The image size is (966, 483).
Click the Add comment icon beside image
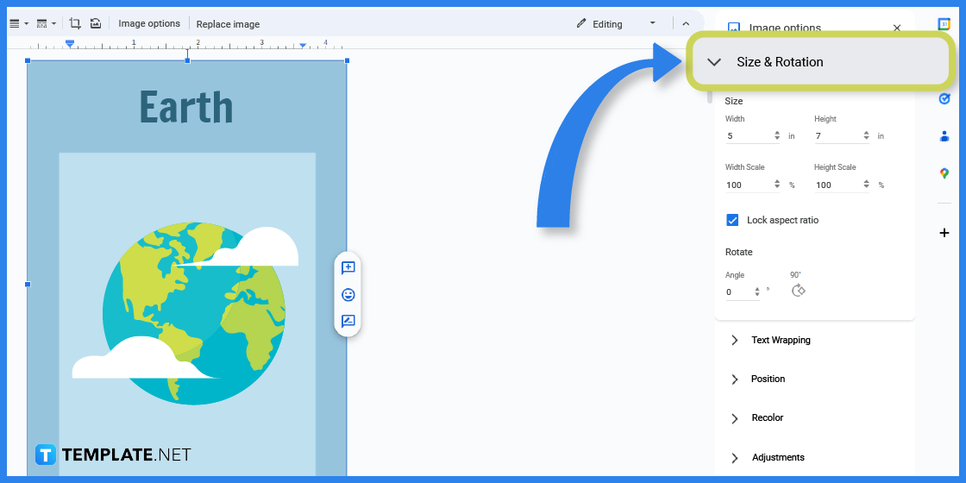[348, 268]
